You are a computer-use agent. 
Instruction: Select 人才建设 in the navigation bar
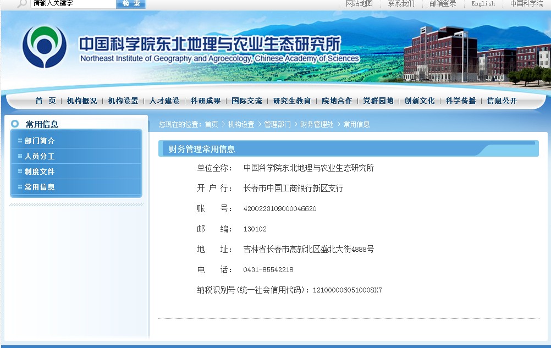point(164,101)
